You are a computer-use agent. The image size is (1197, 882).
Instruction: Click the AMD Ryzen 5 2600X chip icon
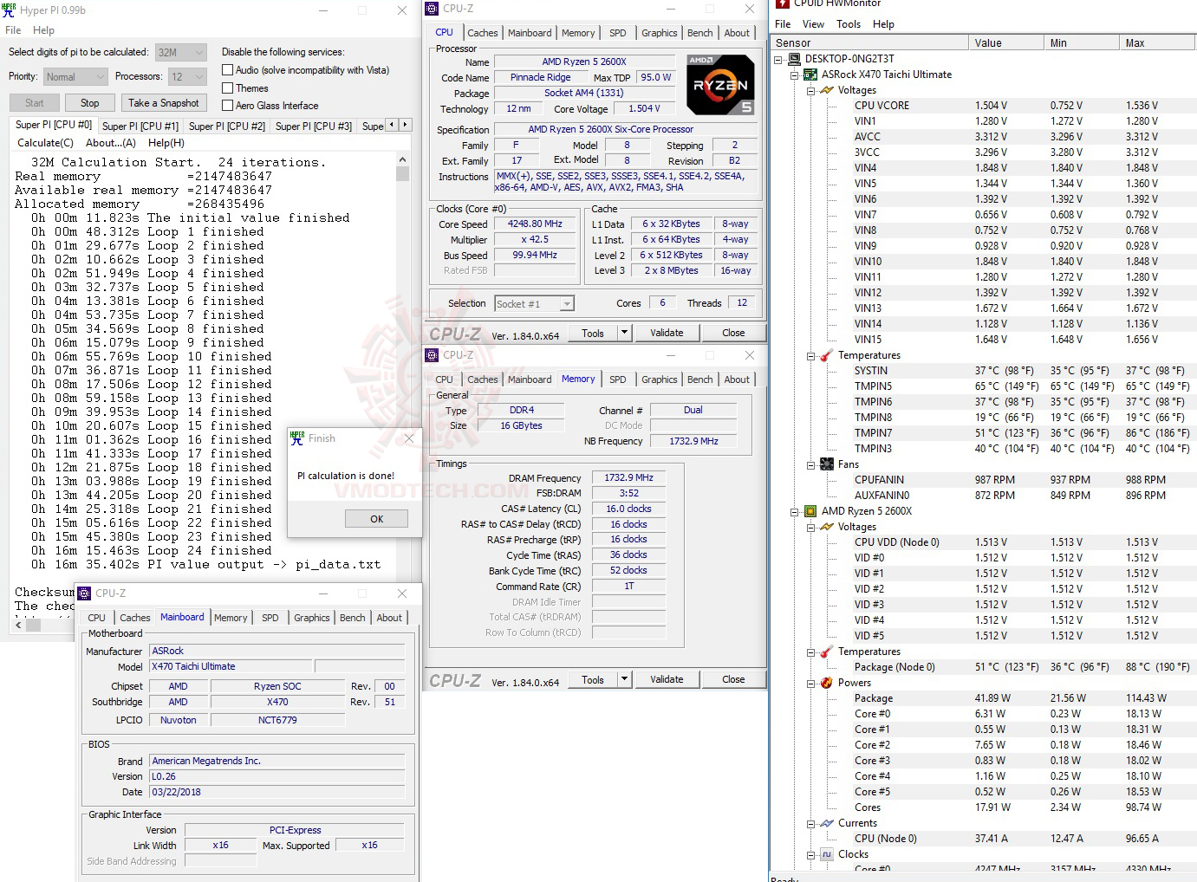click(x=810, y=511)
